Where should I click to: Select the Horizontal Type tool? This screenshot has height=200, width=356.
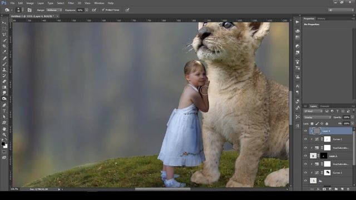click(x=4, y=111)
